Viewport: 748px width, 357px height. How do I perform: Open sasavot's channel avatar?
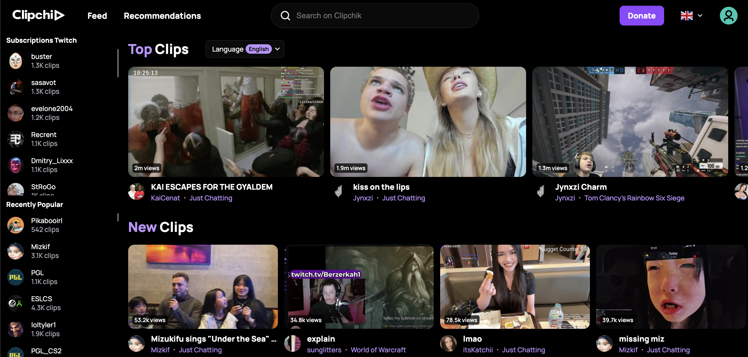pyautogui.click(x=15, y=87)
